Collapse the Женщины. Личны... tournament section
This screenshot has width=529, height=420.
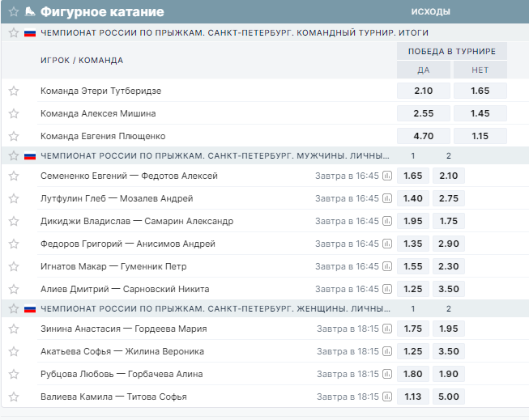[x=13, y=308]
